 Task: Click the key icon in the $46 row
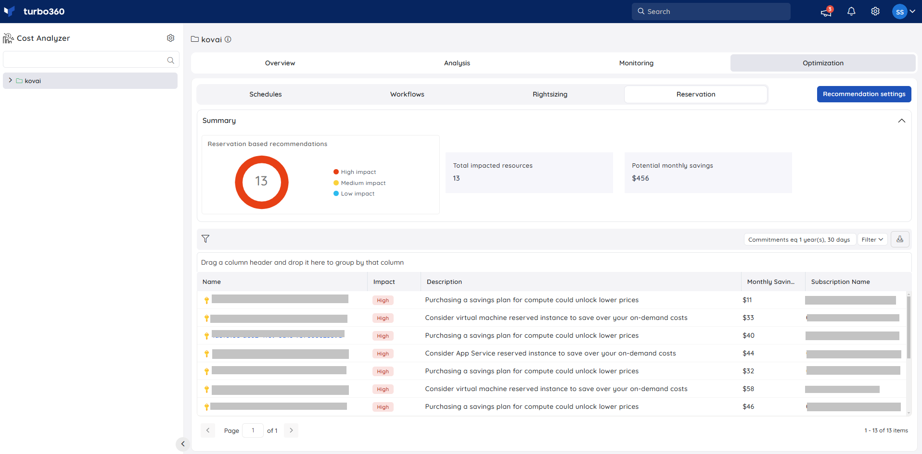pos(206,407)
